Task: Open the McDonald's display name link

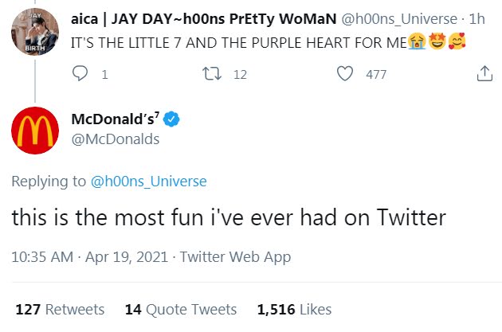Action: tap(116, 119)
